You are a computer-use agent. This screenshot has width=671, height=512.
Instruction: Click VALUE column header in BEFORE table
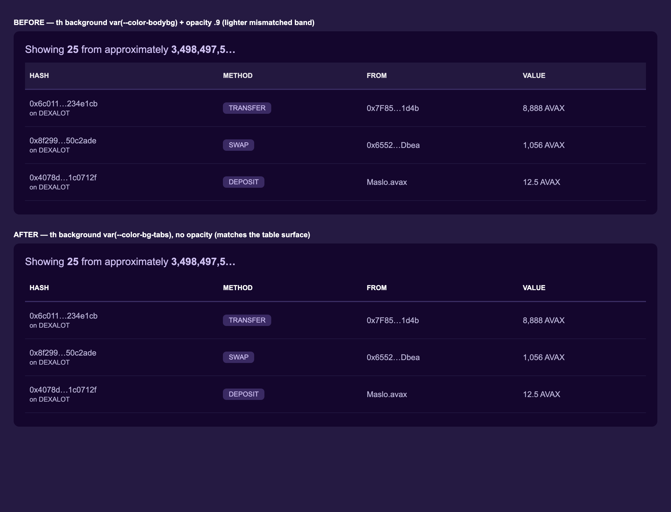[x=534, y=76]
